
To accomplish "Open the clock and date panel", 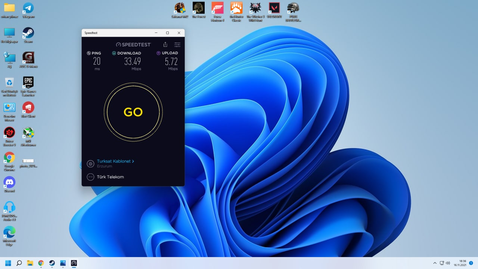I will (x=460, y=263).
